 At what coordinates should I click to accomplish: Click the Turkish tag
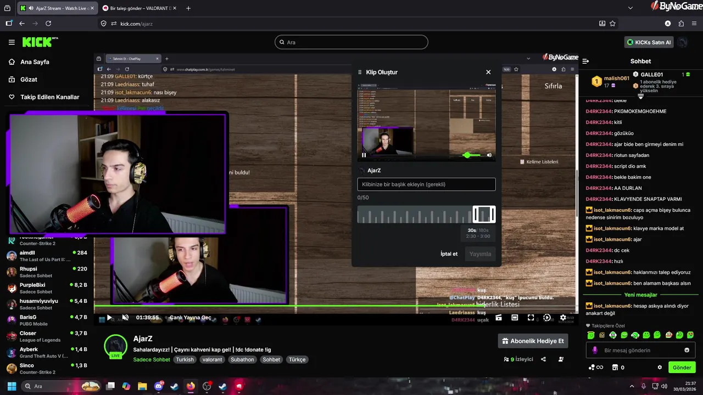click(x=185, y=360)
